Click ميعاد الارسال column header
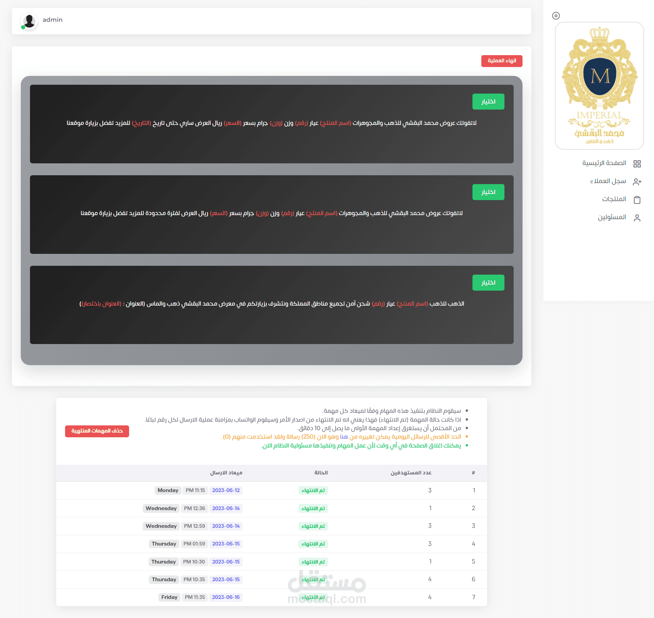The width and height of the screenshot is (654, 618). (226, 473)
